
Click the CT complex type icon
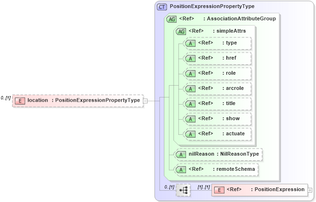tap(162, 7)
